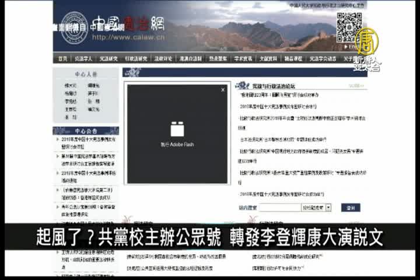Click the ornament icon left of the blue bar

coord(132,72)
